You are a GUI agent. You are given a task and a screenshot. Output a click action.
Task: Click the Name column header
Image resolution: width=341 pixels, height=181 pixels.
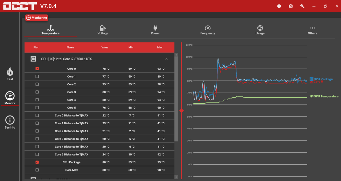point(70,47)
